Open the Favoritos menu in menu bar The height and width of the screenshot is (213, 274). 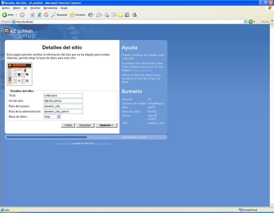(35, 8)
